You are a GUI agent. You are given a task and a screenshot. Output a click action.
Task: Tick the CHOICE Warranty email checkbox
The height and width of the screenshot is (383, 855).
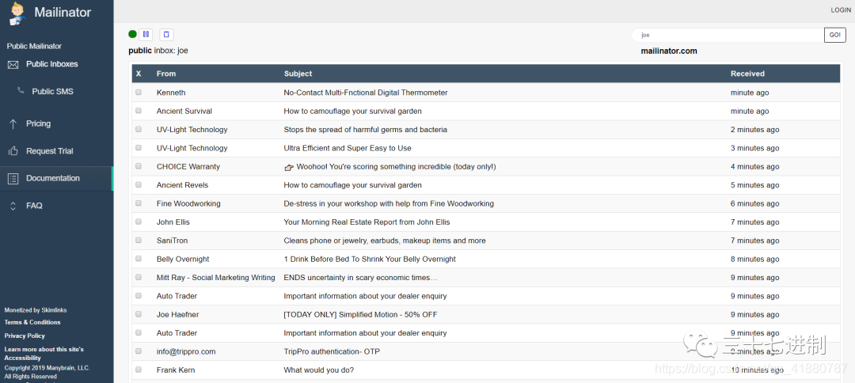139,166
